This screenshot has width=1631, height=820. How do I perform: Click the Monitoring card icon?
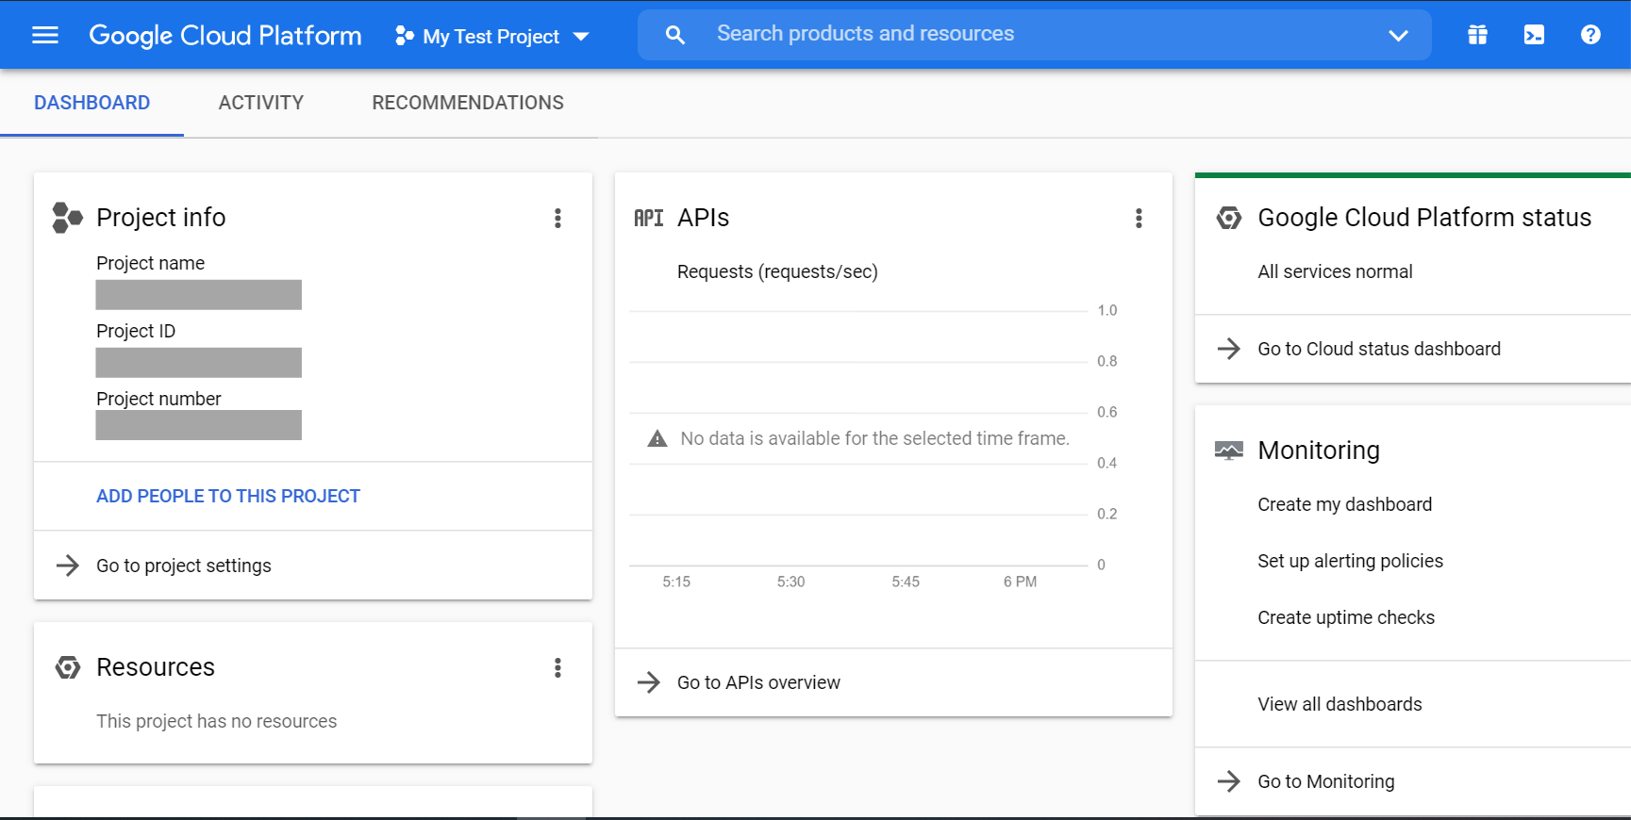pyautogui.click(x=1229, y=451)
